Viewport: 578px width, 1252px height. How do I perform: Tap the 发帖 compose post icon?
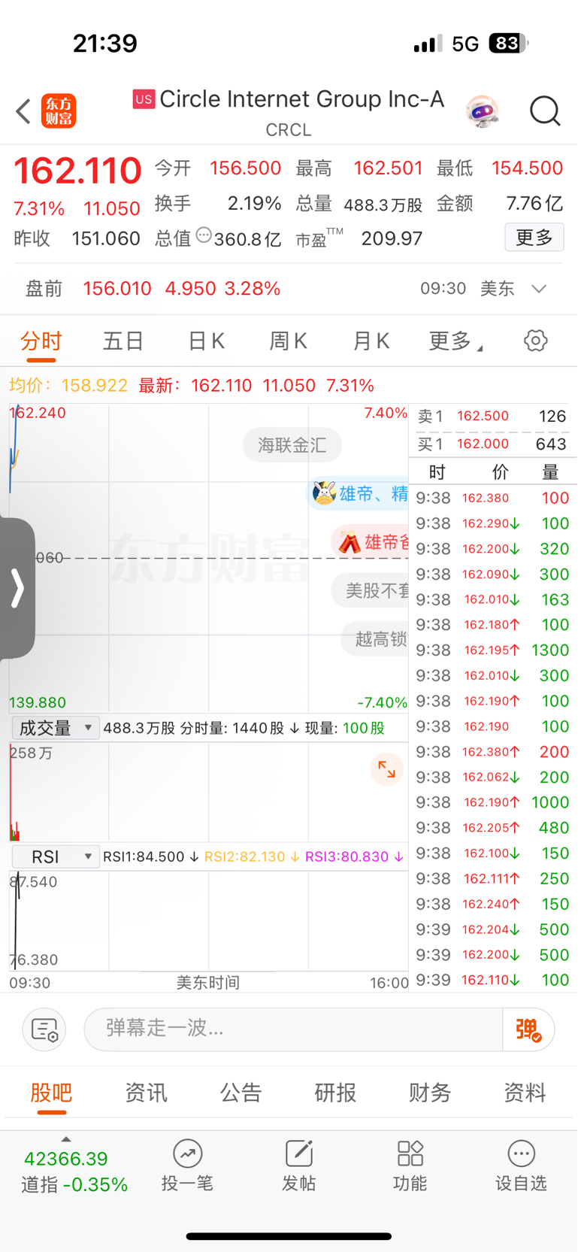click(x=298, y=1153)
